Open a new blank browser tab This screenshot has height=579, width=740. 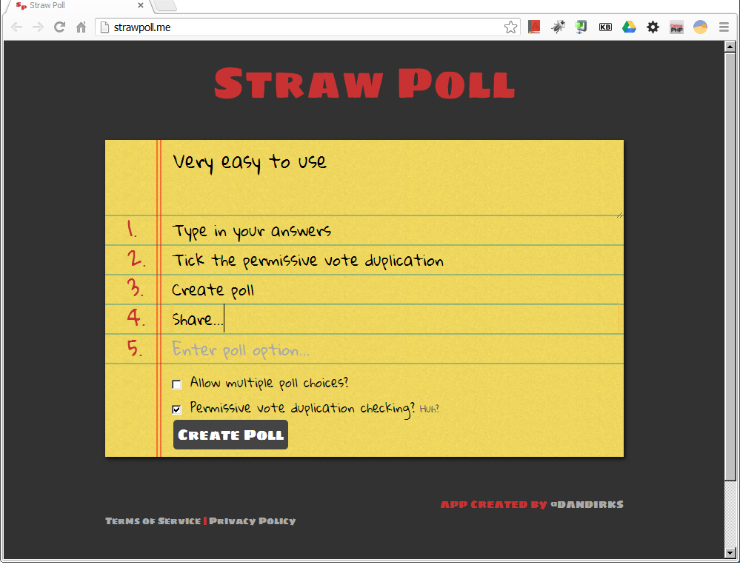coord(164,5)
